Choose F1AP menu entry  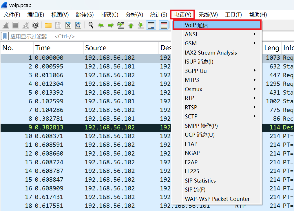point(217,144)
